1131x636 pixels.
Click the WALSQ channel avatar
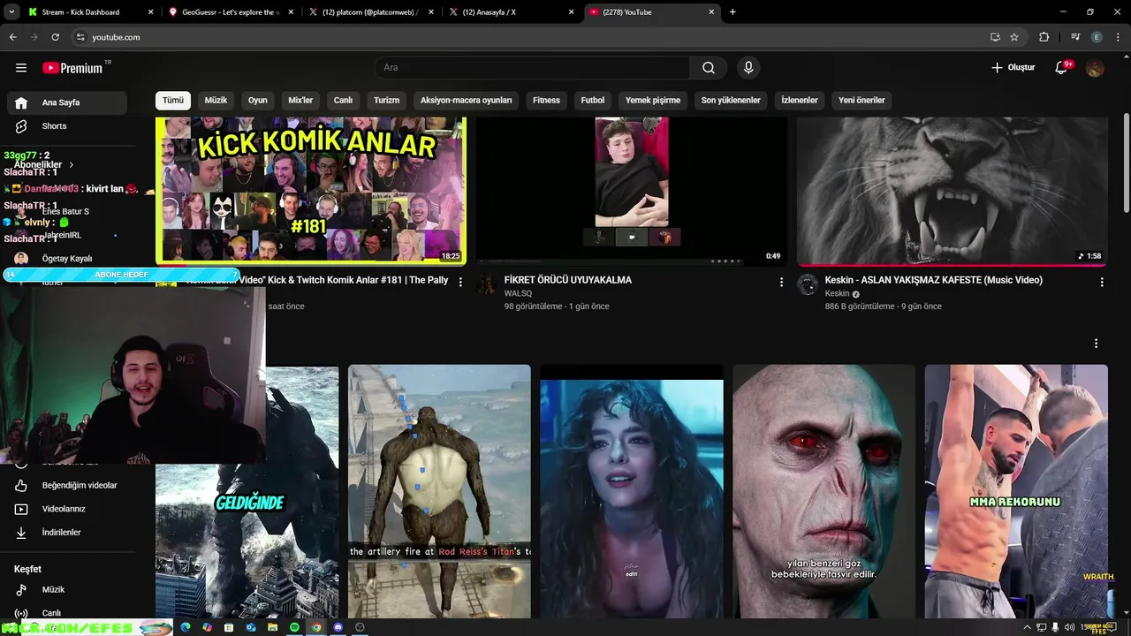click(487, 284)
